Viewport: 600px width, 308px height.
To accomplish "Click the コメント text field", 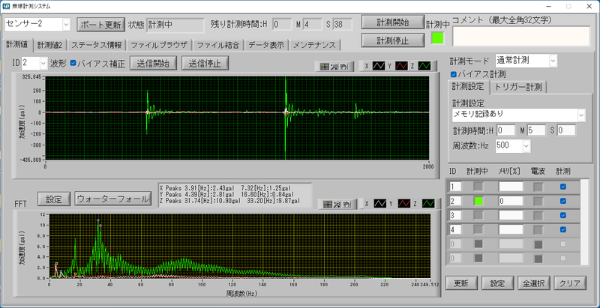I will click(521, 37).
